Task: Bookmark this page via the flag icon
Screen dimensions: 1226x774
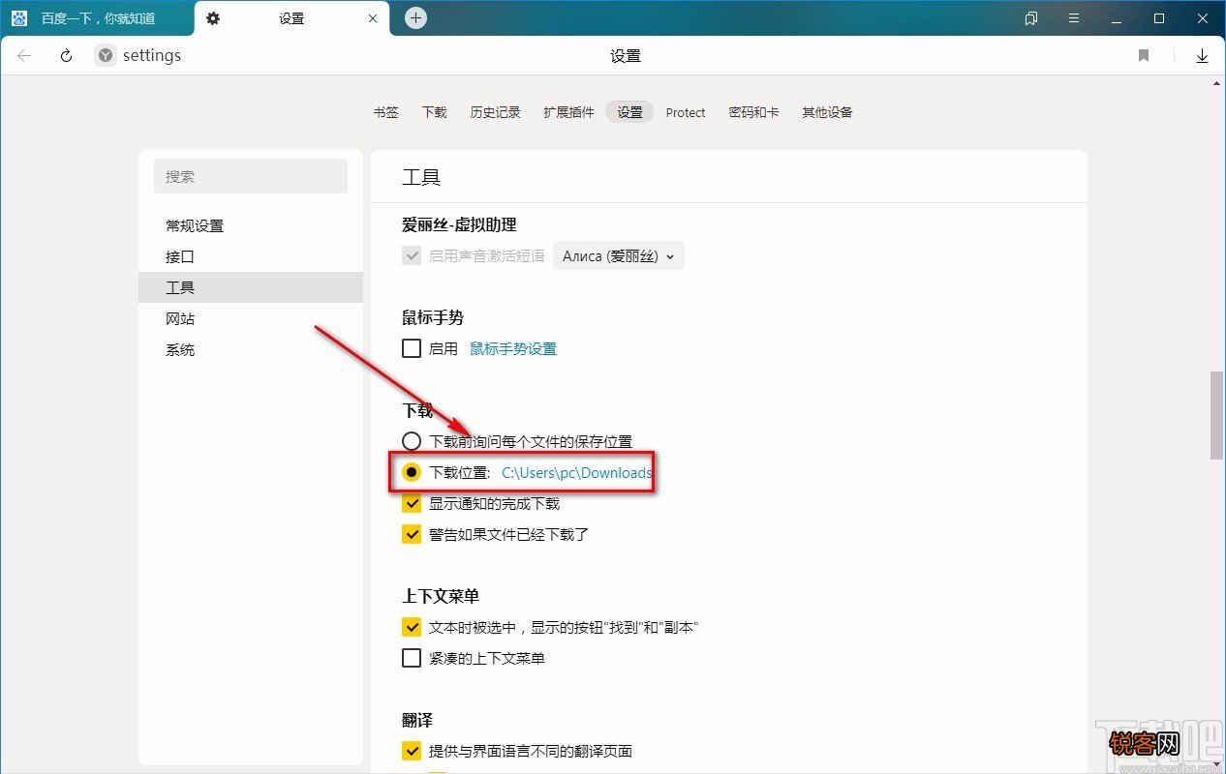Action: coord(1143,55)
